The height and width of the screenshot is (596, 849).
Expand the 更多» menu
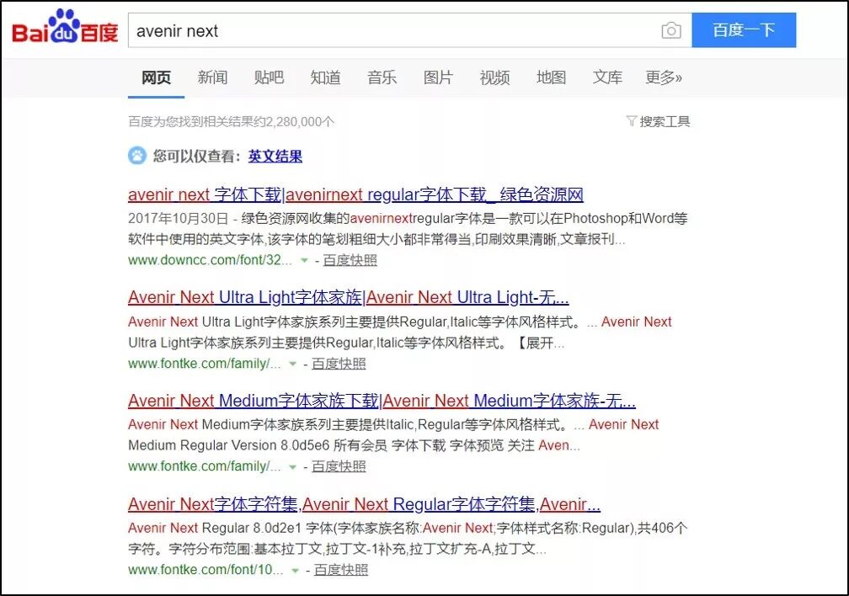tap(664, 77)
